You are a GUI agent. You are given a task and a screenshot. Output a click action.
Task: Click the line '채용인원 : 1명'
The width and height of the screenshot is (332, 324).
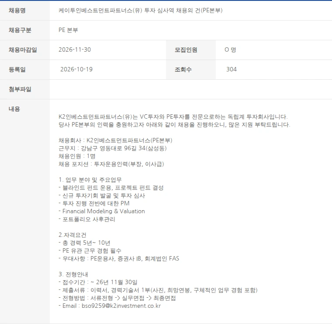[x=77, y=156]
